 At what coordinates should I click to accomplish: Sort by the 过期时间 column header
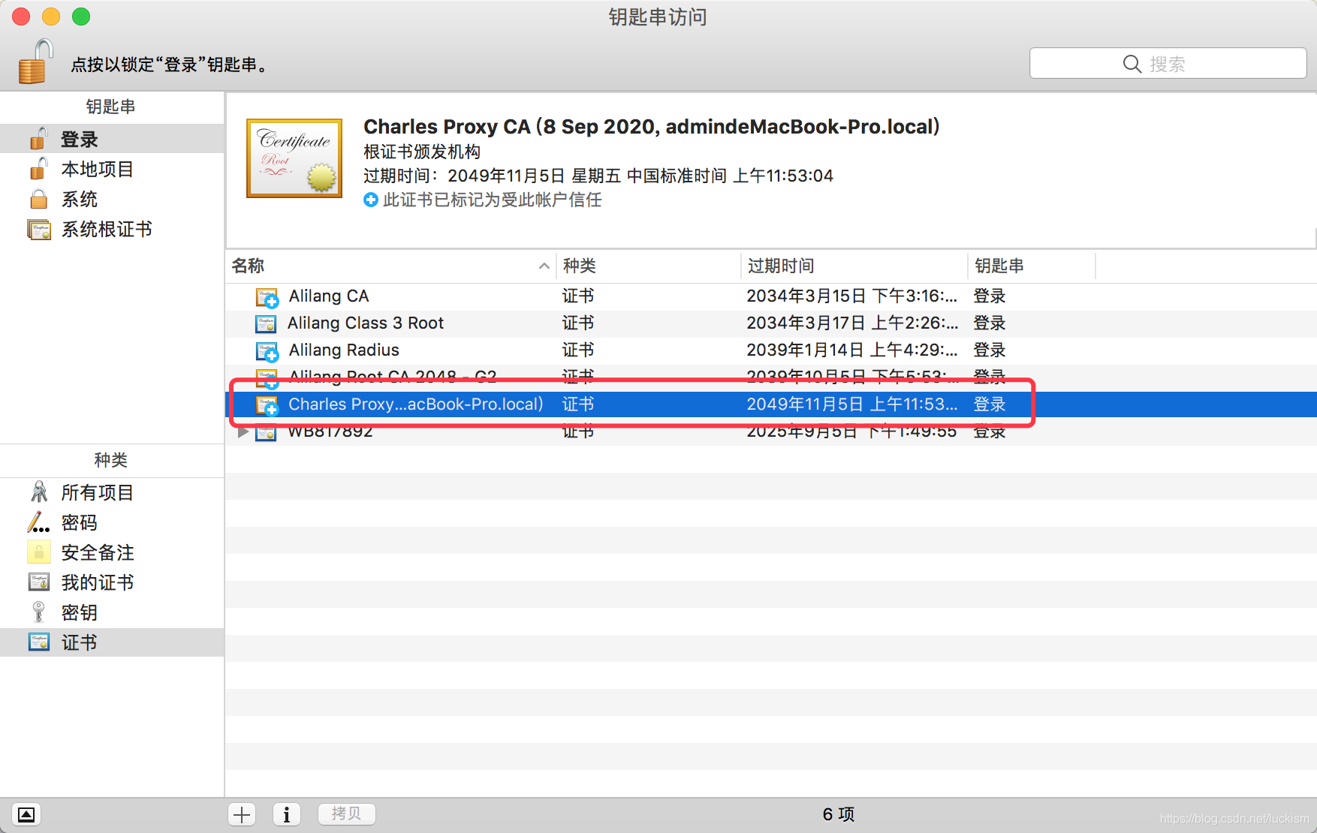tap(854, 266)
